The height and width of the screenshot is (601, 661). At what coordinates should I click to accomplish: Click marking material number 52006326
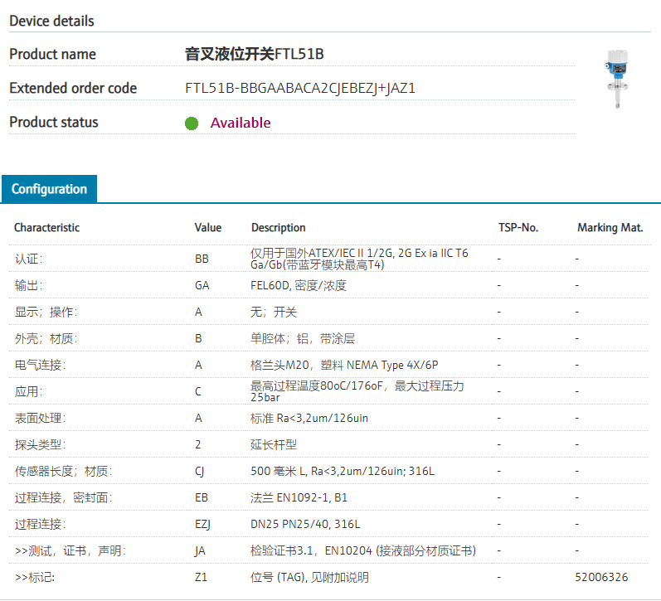coord(601,577)
